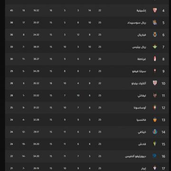Click the Deportivo Alavés crest icon

tap(154, 156)
